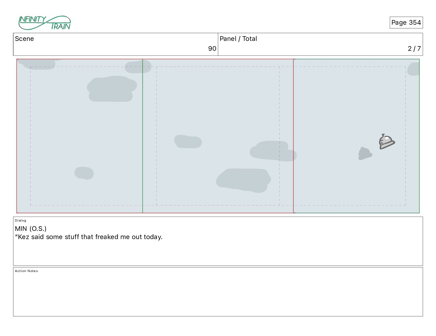Click the Panel / Total label
Viewport: 436px width, 336px height.
238,39
